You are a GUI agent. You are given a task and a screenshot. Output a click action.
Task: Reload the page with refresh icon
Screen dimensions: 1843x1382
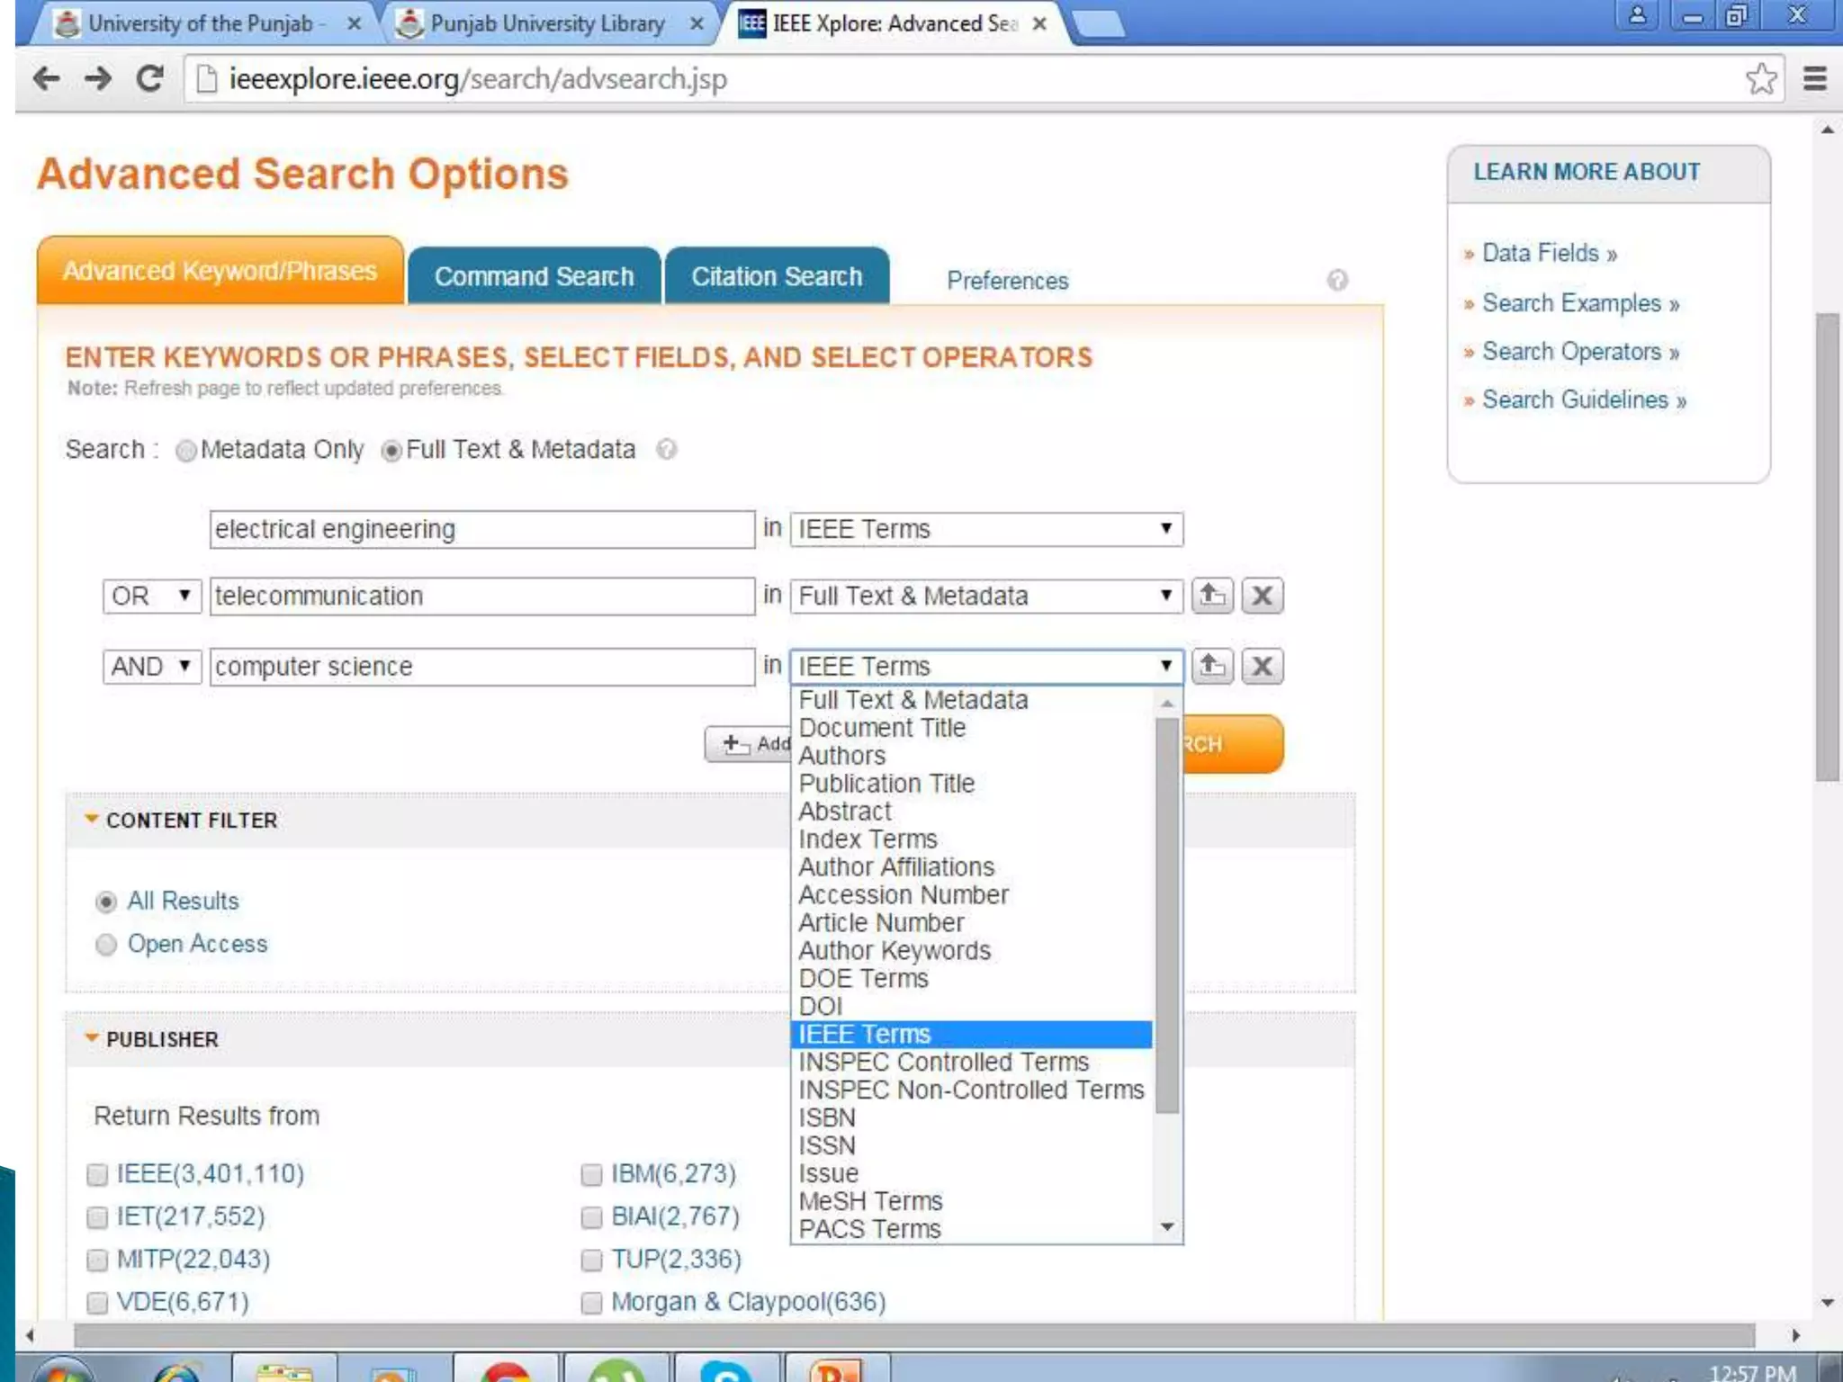click(x=149, y=79)
